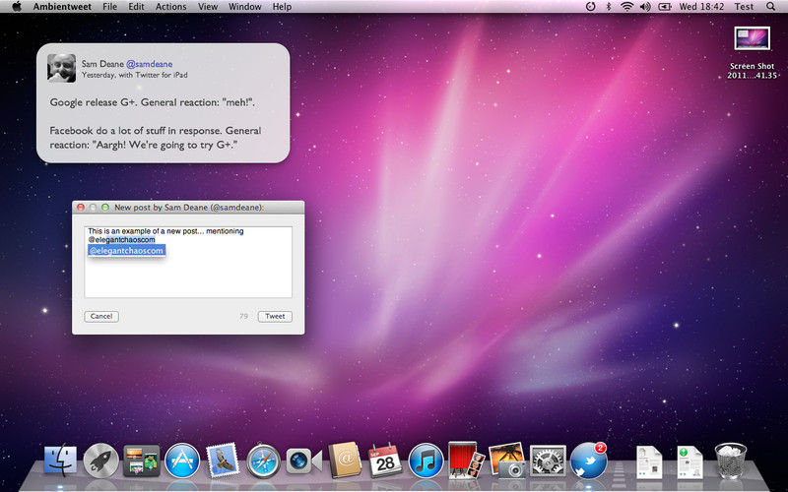Close the New post window
This screenshot has width=788, height=492.
coord(81,208)
